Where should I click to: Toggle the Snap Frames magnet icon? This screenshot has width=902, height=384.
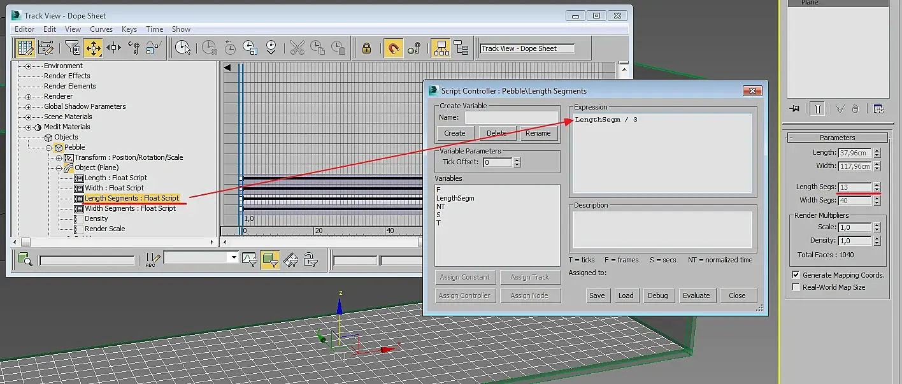click(393, 48)
